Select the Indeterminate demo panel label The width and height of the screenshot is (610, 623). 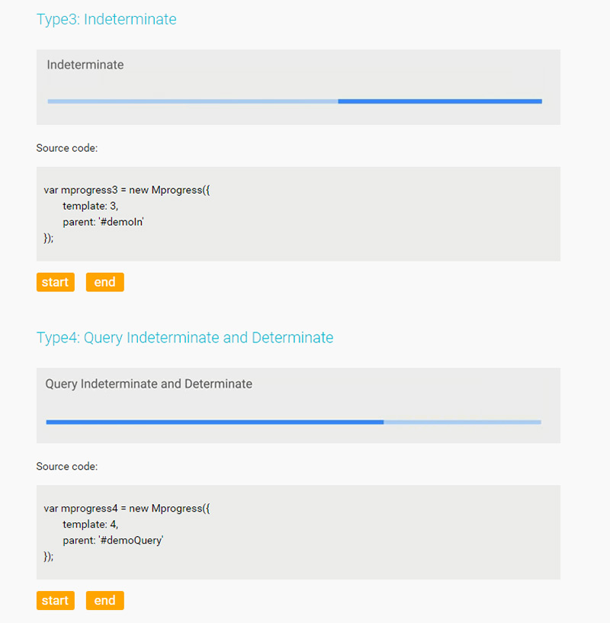85,65
